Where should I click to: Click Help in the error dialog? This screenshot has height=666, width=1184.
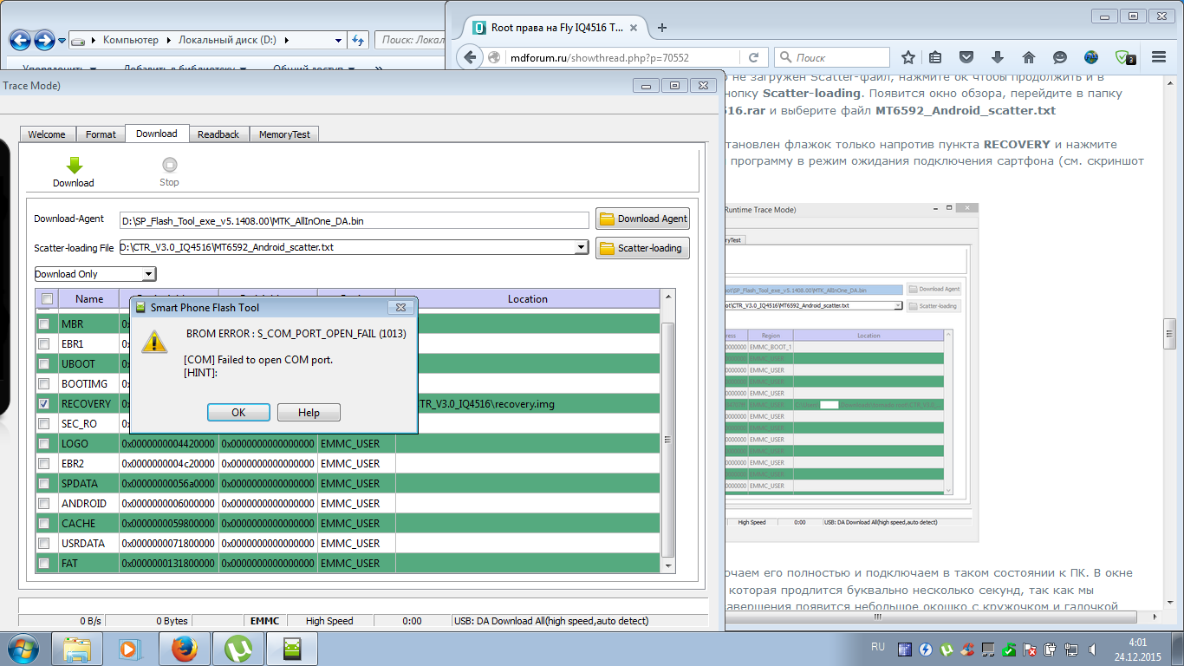click(x=309, y=413)
